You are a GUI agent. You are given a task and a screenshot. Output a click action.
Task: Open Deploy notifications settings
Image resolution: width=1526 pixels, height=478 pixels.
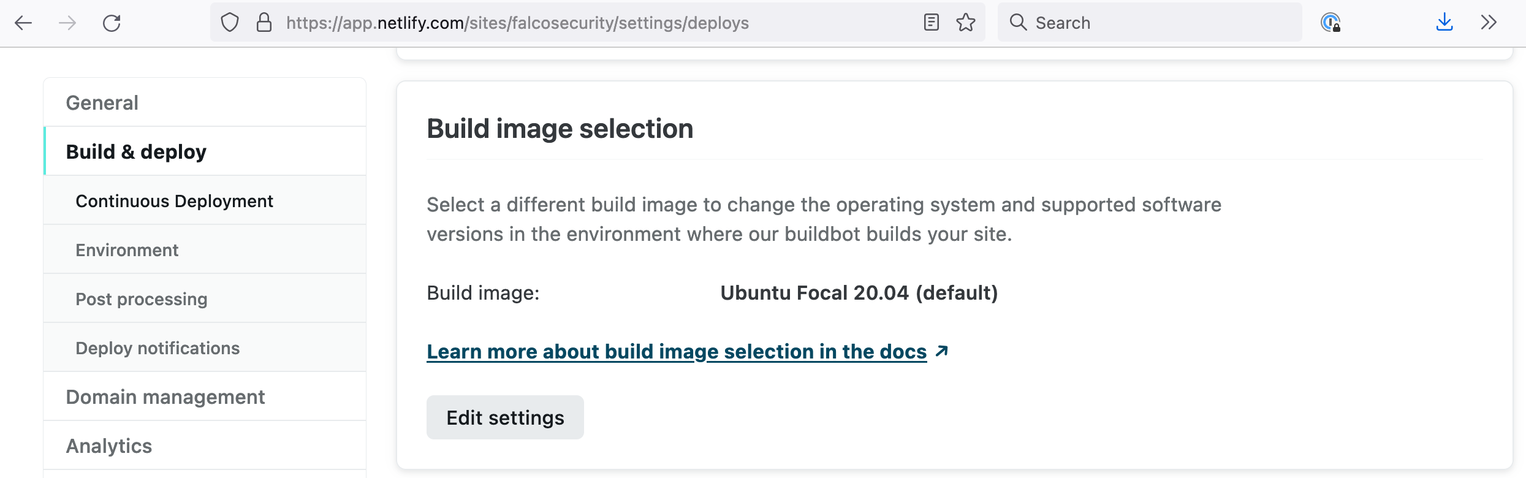click(158, 348)
